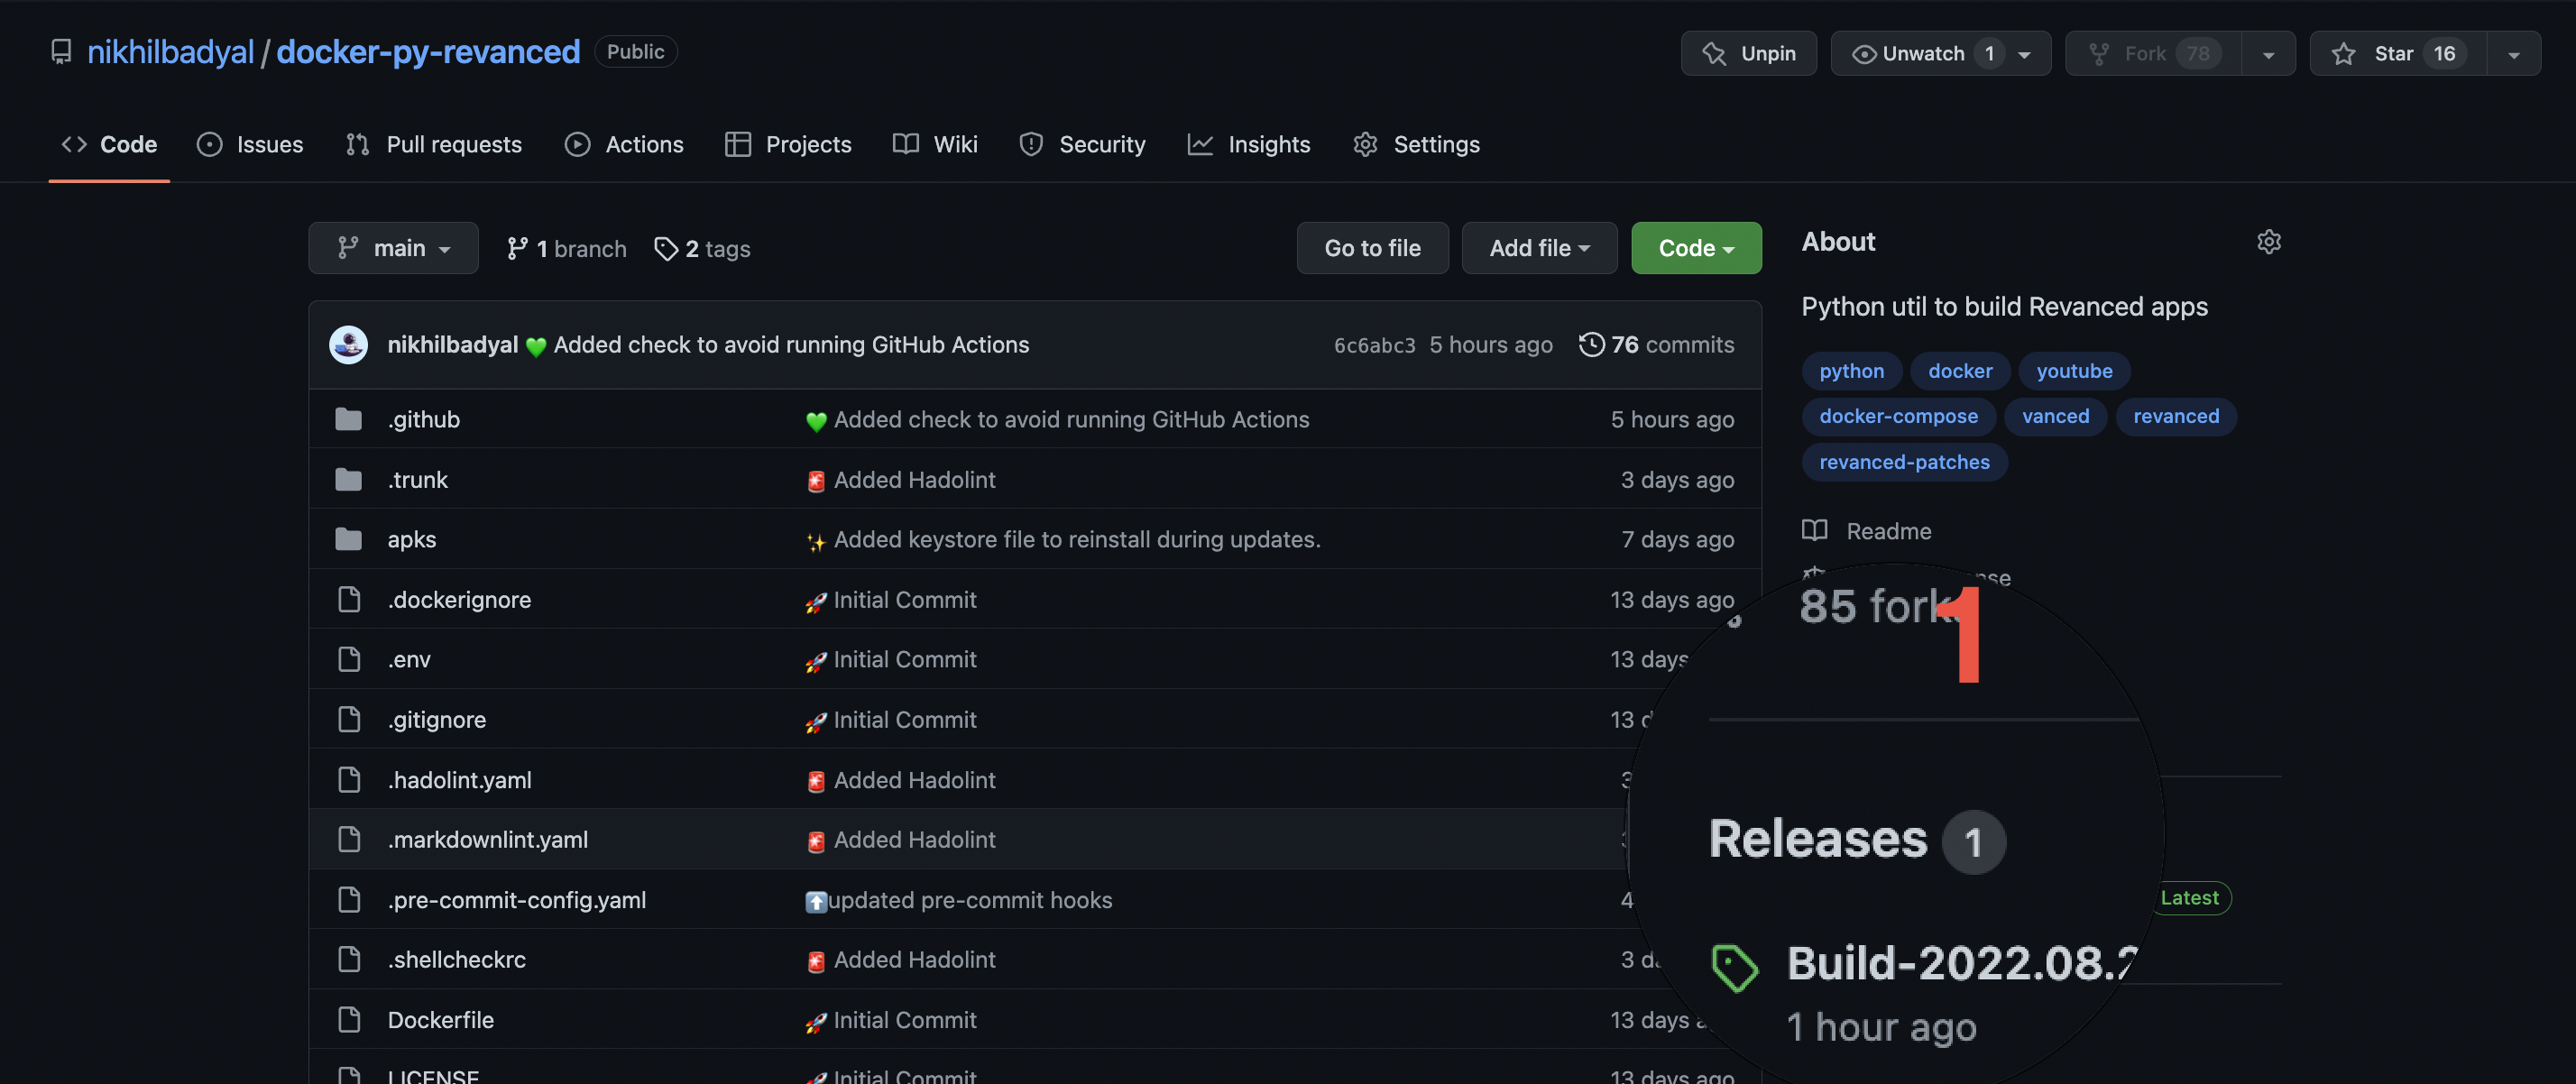Toggle Unpin for this repository

tap(1748, 53)
